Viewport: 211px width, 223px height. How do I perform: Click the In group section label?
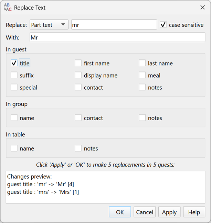click(x=17, y=104)
